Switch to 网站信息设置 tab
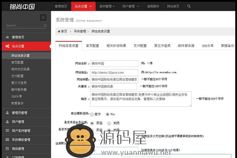Image resolution: width=237 pixels, height=158 pixels. pos(69,46)
